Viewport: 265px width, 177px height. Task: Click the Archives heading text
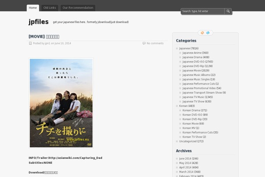tap(184, 150)
